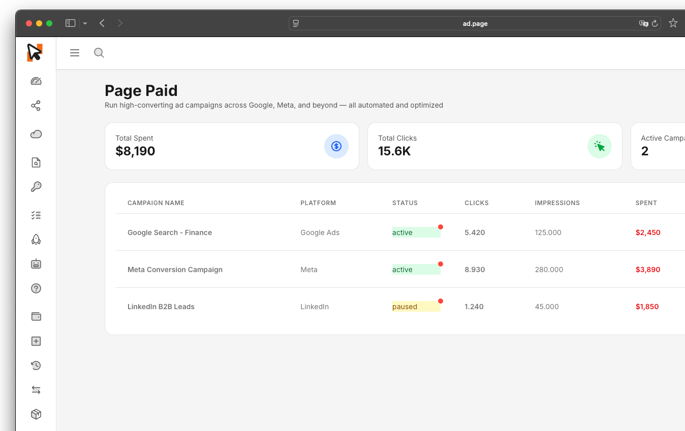Click the dollar icon on Total Spent card
This screenshot has height=431, width=685.
pyautogui.click(x=336, y=146)
